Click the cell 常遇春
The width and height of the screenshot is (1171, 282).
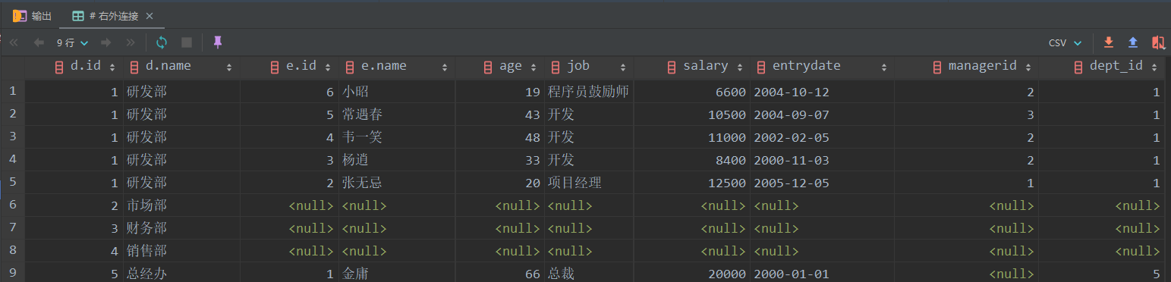[397, 114]
